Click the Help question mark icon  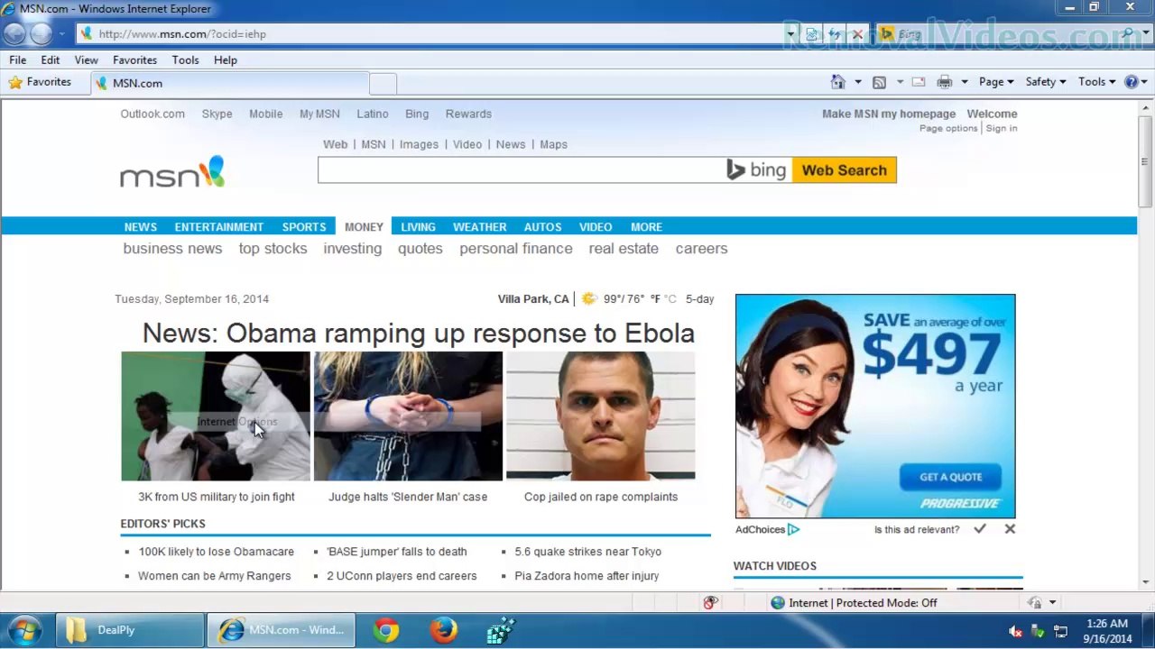pyautogui.click(x=1132, y=82)
